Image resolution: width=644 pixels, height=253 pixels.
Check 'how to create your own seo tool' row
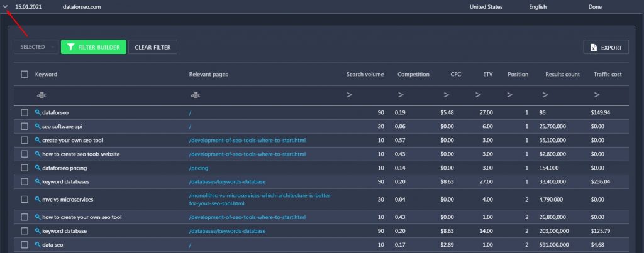pos(25,217)
